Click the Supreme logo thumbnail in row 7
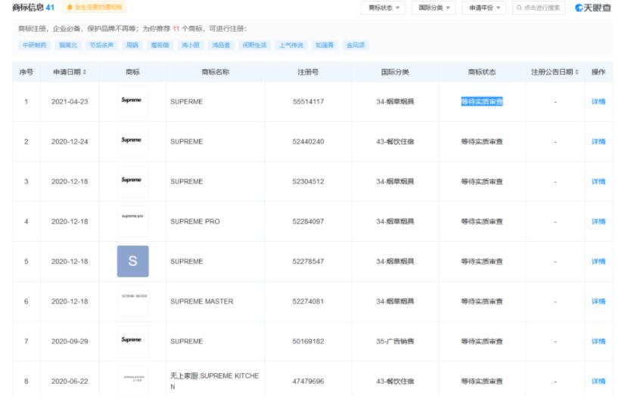This screenshot has width=631, height=402. pyautogui.click(x=132, y=341)
